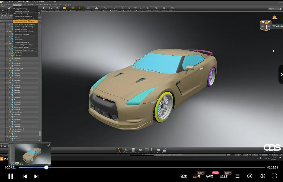This screenshot has height=182, width=283.
Task: Open the Materials editor icon in bottom bar
Action: (133, 150)
